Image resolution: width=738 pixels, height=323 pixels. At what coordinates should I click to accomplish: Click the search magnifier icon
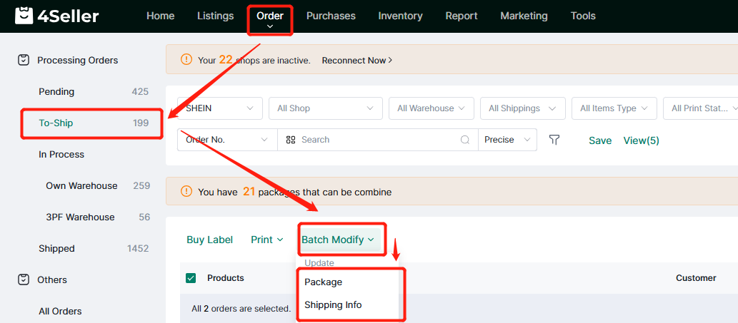[465, 140]
